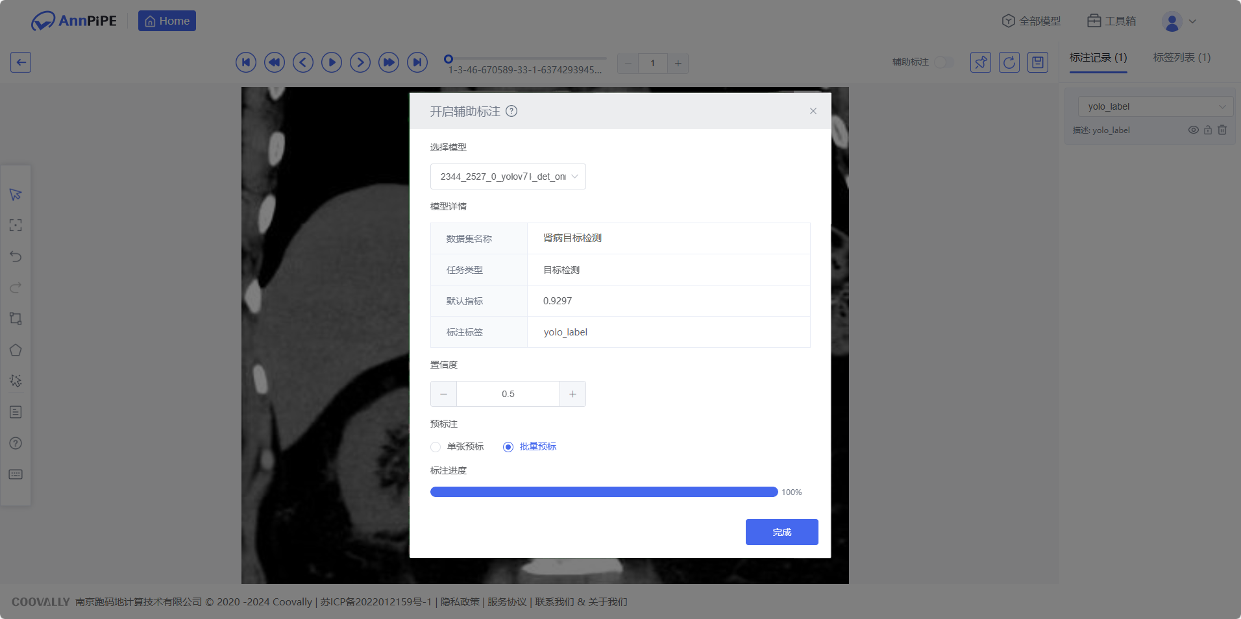The height and width of the screenshot is (619, 1241).
Task: Open the yolo_label dropdown in right panel
Action: (1155, 106)
